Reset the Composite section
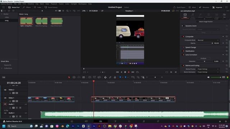Screen dimensions: 230x129 tap(227, 37)
